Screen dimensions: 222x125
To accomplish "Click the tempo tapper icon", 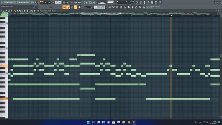I will click(x=136, y=7).
